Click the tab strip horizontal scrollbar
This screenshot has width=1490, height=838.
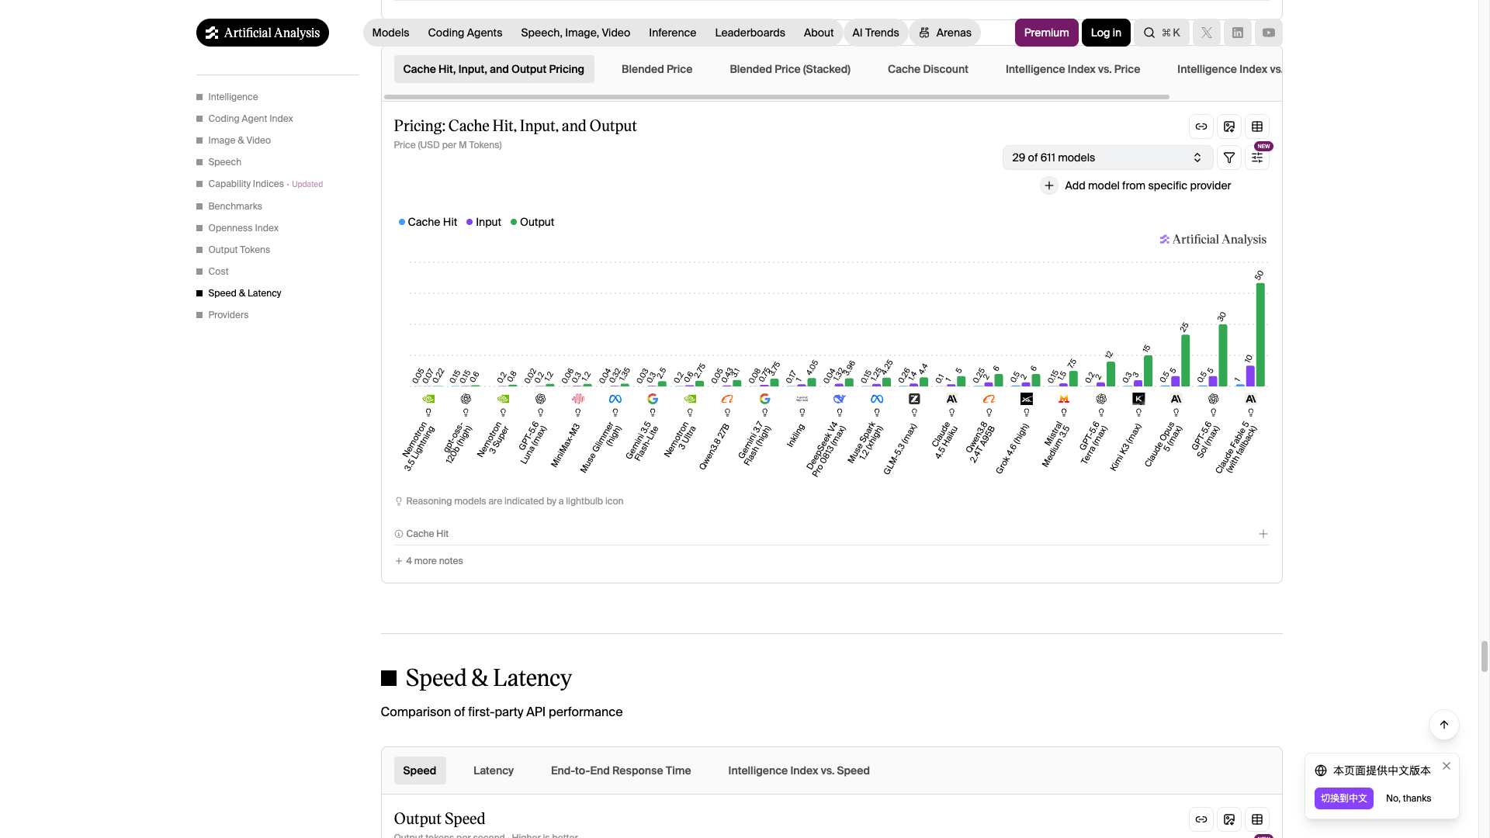pos(776,97)
